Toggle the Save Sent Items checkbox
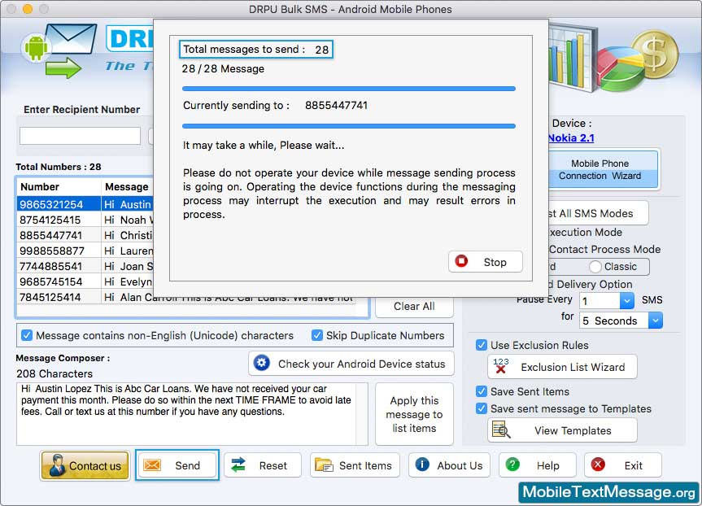This screenshot has height=506, width=702. [482, 391]
